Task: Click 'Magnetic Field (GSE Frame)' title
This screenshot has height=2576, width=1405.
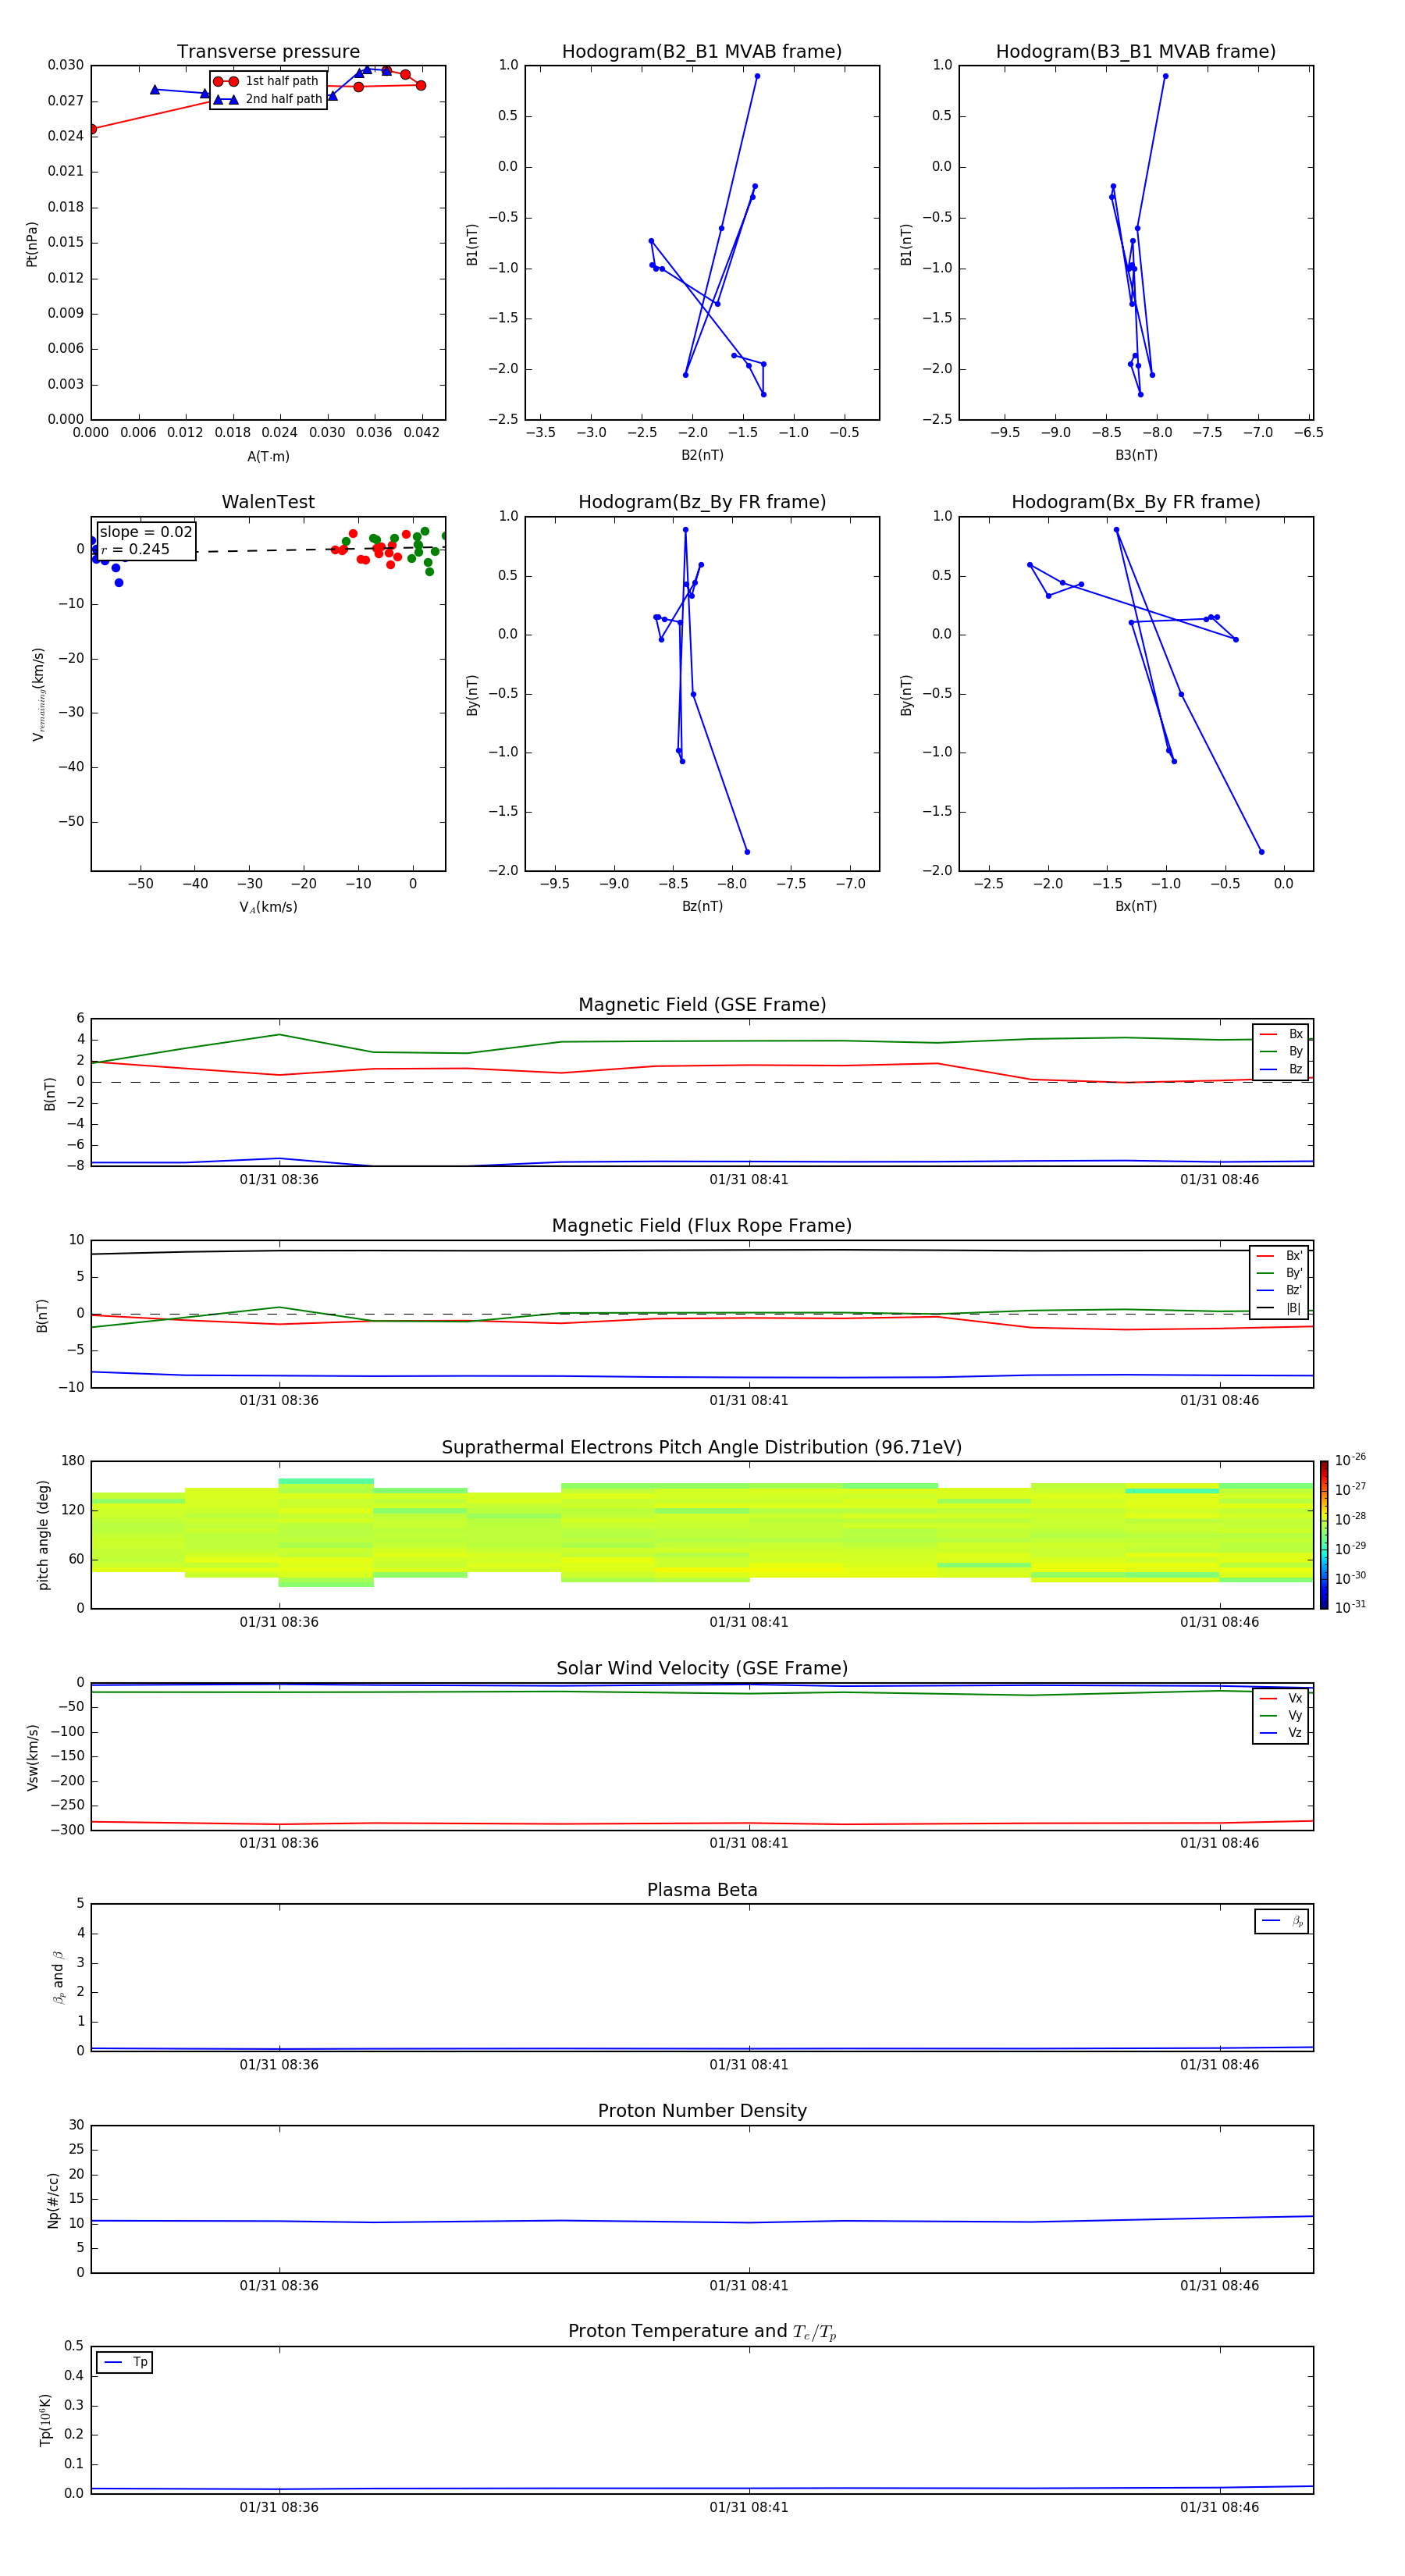Action: tap(702, 1005)
